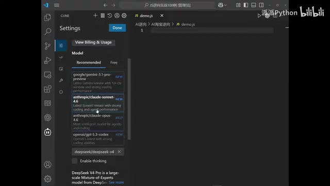This screenshot has height=186, width=330.
Task: Open Cline account icon in panel header
Action: tap(117, 16)
